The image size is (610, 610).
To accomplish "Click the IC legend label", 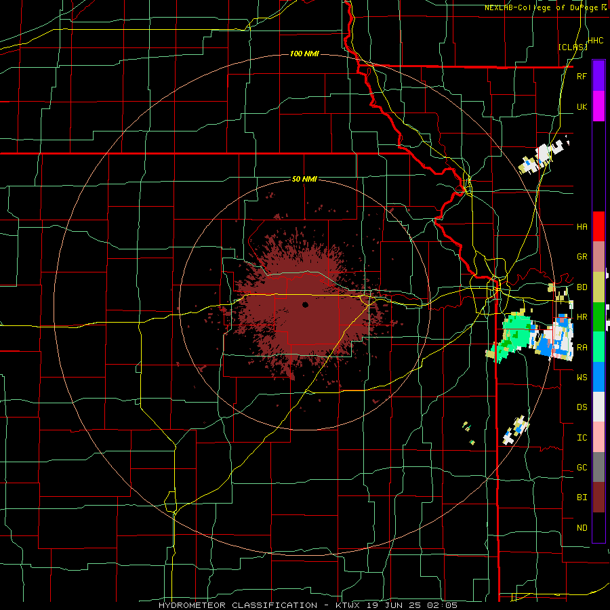I will pos(582,438).
